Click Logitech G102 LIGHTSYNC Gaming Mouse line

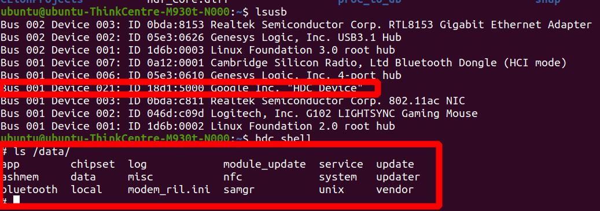point(239,114)
